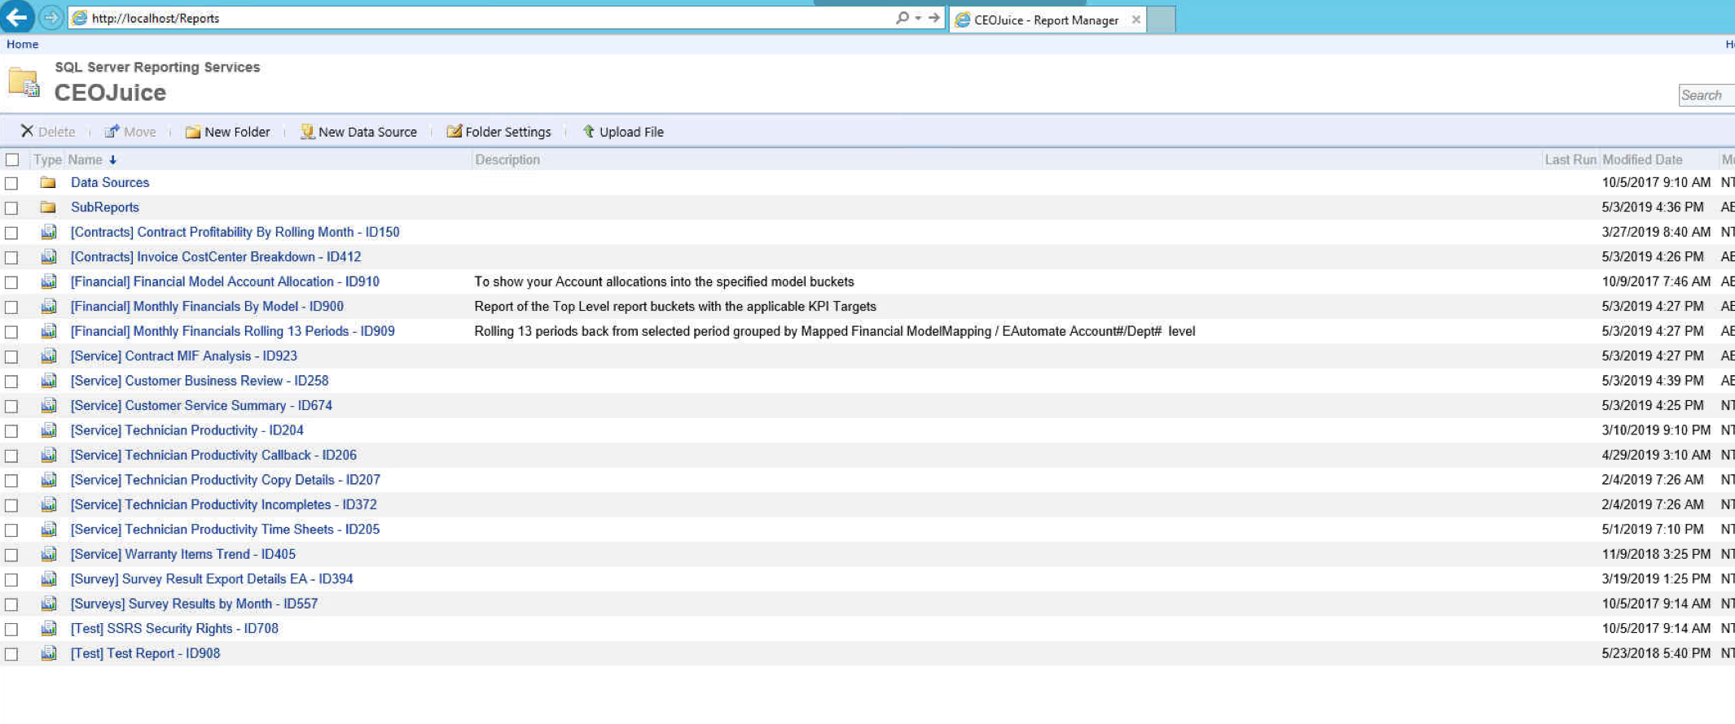The height and width of the screenshot is (724, 1735).
Task: Open SSRS Security Rights - ID708 report
Action: pos(174,629)
